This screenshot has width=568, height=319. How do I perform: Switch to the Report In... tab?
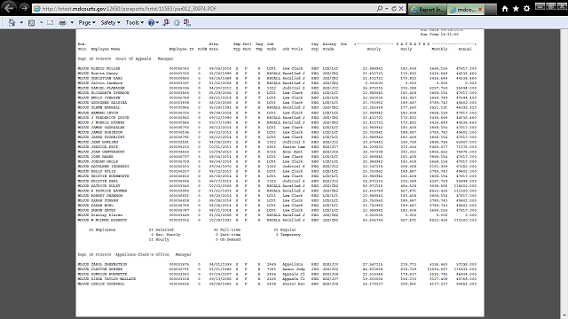428,10
